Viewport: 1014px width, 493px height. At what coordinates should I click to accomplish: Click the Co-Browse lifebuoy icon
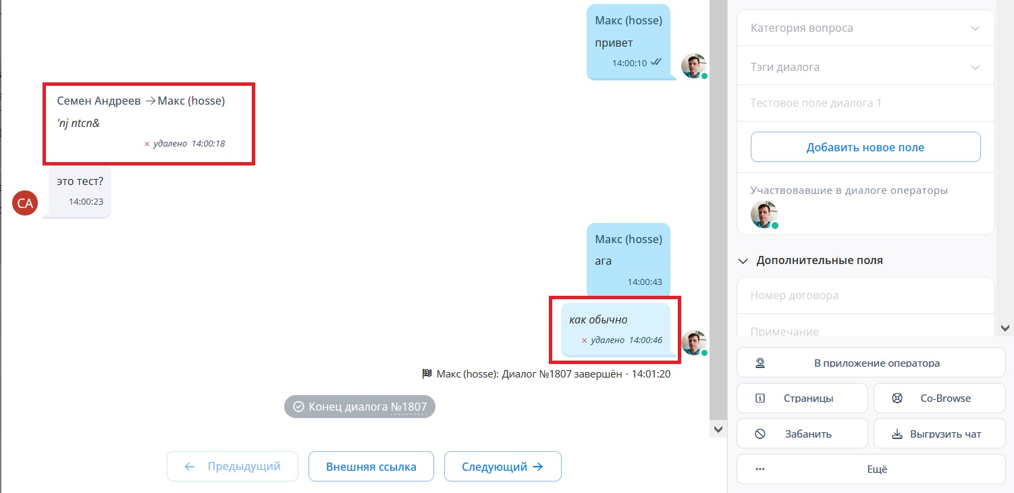pyautogui.click(x=897, y=398)
